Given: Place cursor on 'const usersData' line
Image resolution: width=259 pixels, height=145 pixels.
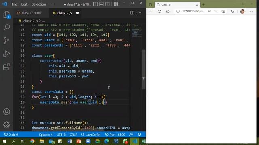Looking at the screenshot, I should pyautogui.click(x=53, y=92).
